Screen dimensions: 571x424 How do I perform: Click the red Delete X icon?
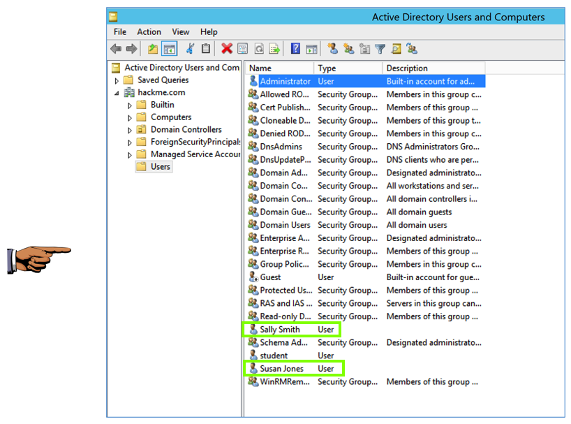click(x=227, y=49)
